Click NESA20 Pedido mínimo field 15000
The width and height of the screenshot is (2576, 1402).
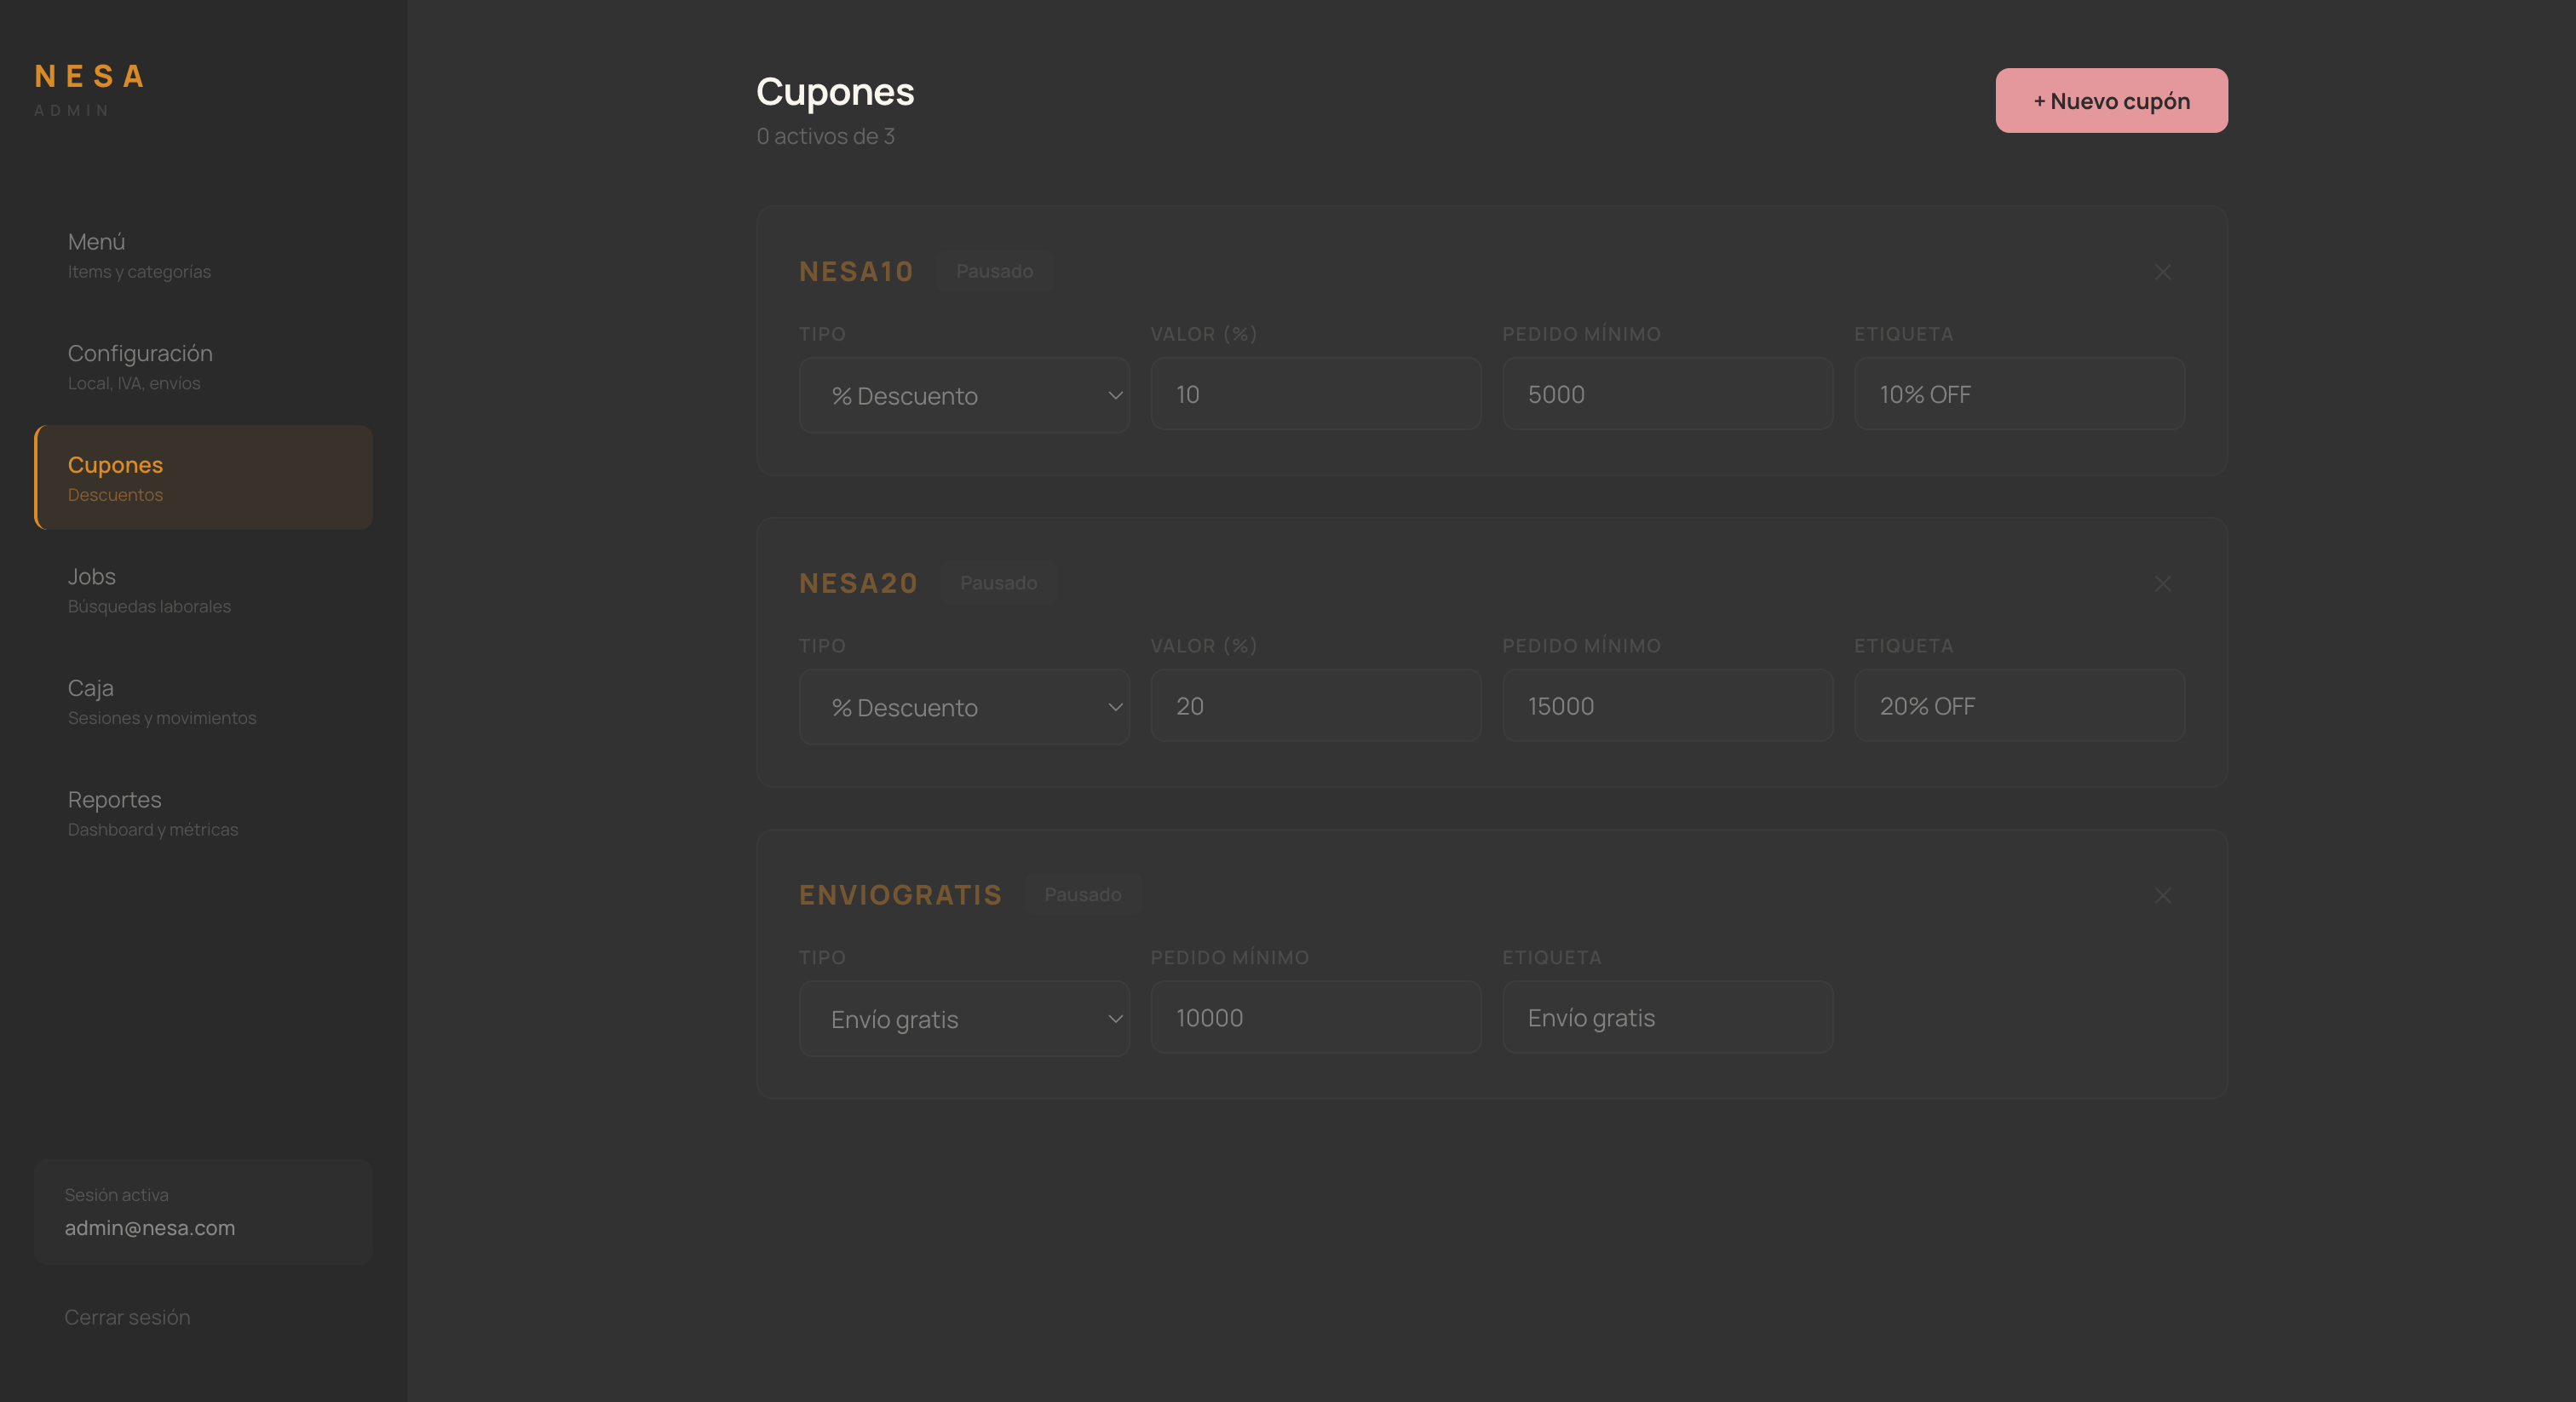[x=1667, y=706]
